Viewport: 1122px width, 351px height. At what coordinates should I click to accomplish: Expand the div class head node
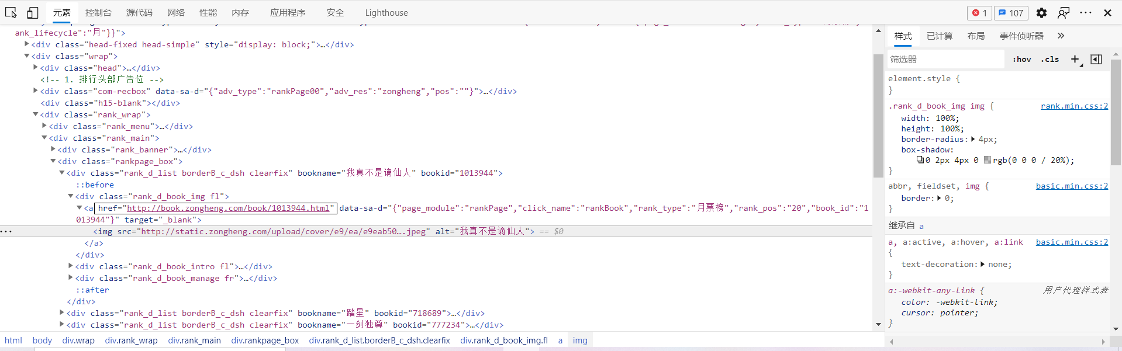tap(35, 67)
